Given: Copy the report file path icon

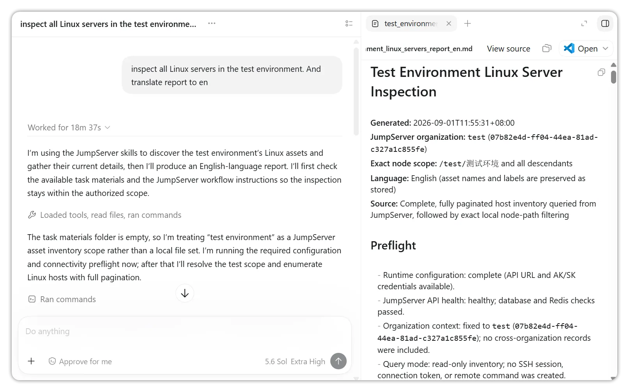Looking at the screenshot, I should pyautogui.click(x=547, y=48).
